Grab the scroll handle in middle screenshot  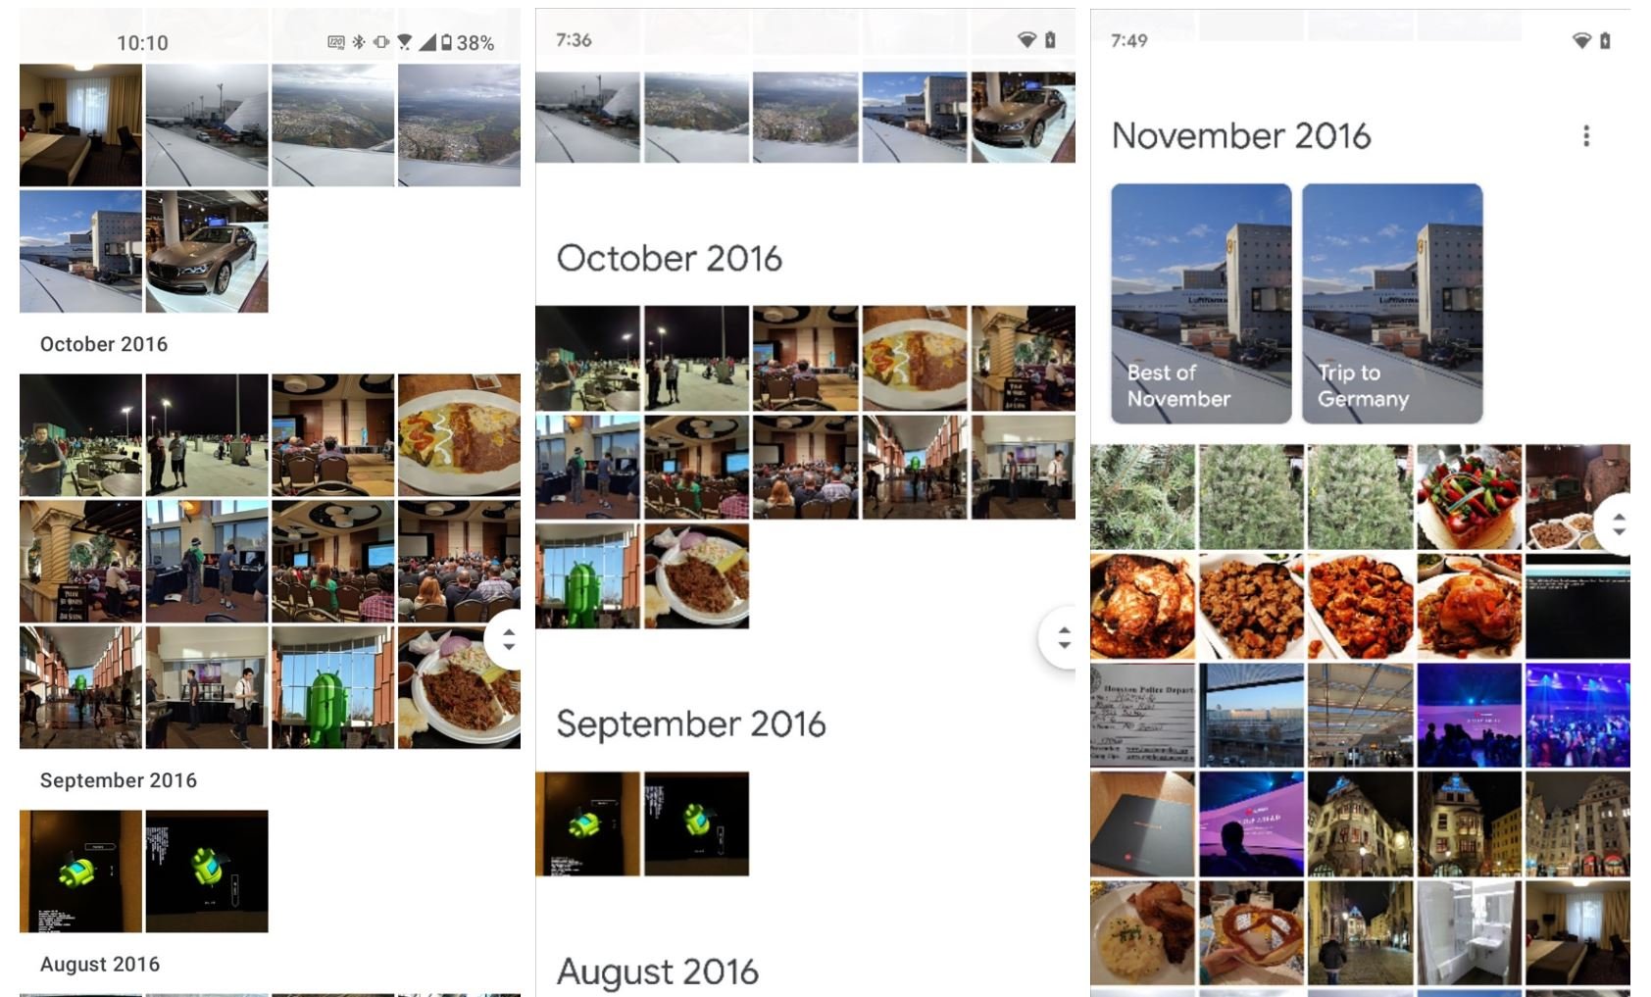(1062, 638)
